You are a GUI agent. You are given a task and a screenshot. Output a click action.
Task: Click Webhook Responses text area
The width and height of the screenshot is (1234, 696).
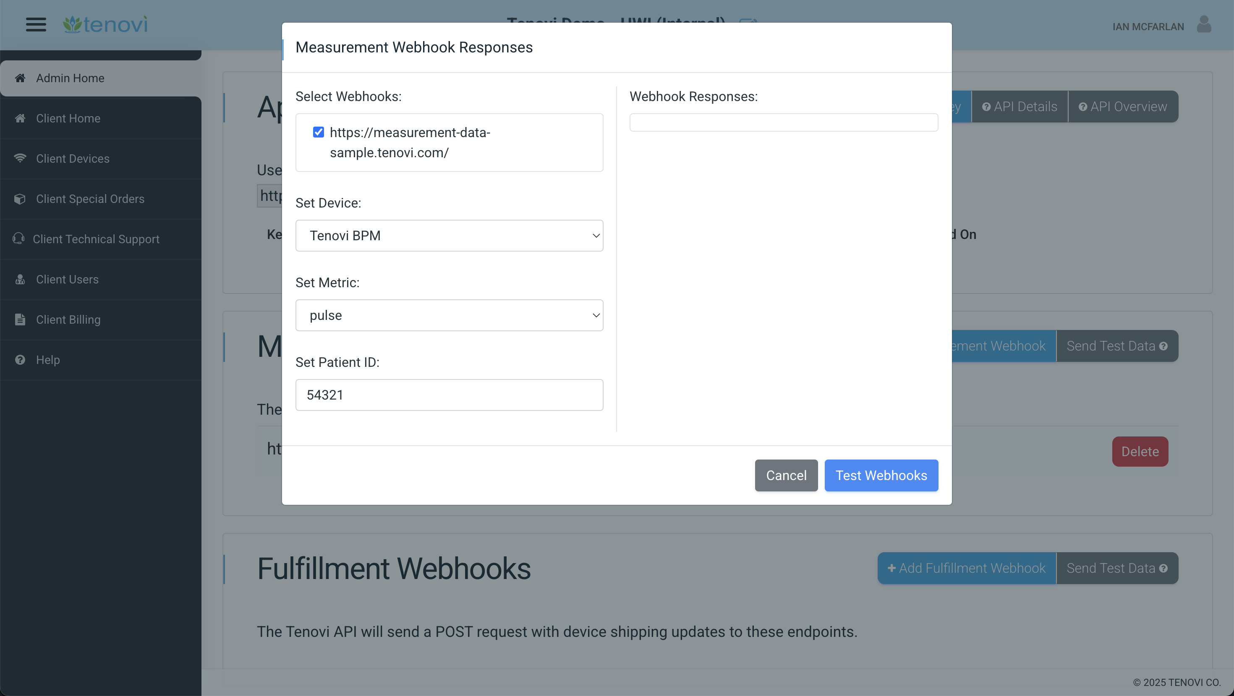tap(783, 122)
